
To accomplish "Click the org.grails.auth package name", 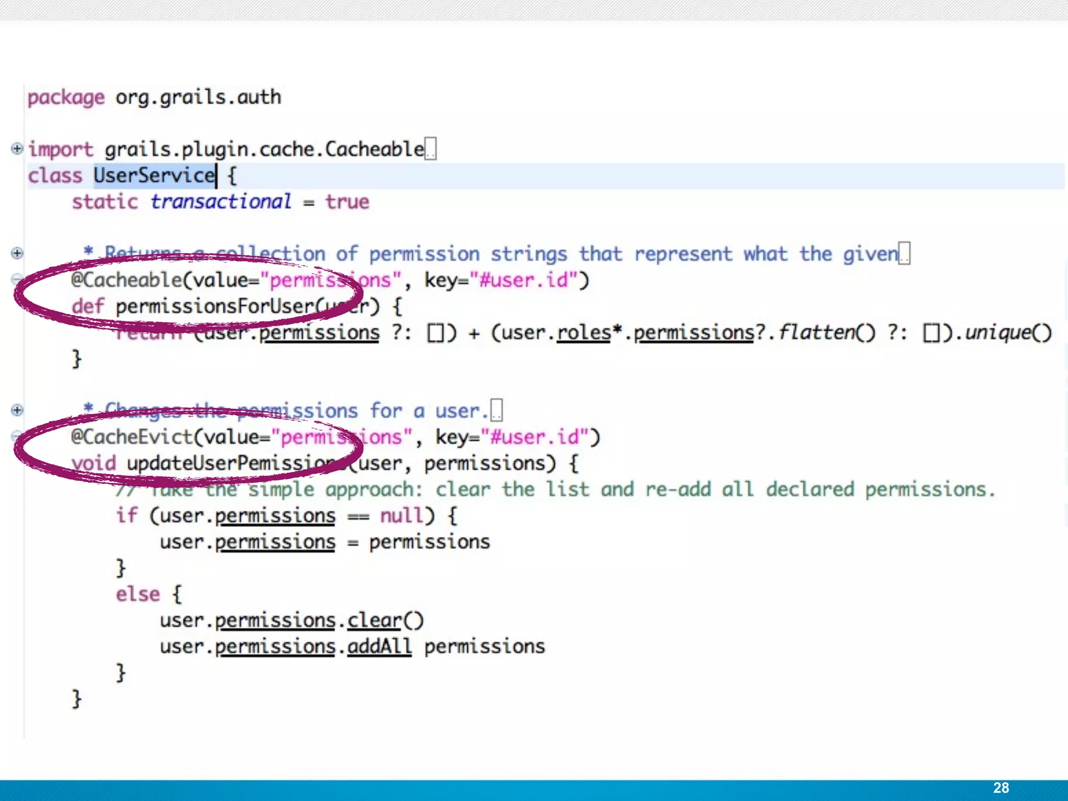I will click(198, 97).
